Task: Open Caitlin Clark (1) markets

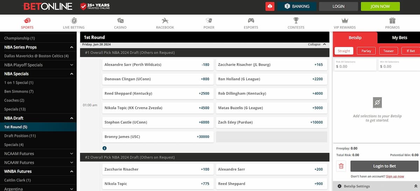Action: coord(17,180)
